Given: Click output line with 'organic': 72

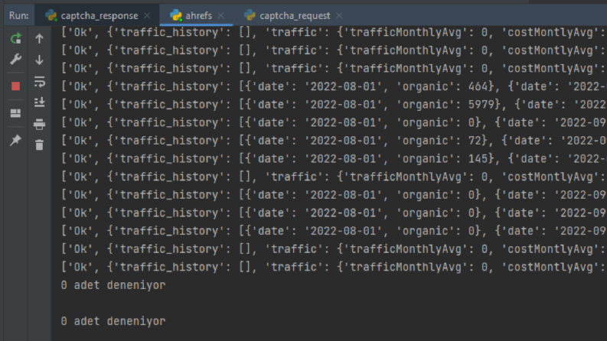Looking at the screenshot, I should (x=334, y=141).
